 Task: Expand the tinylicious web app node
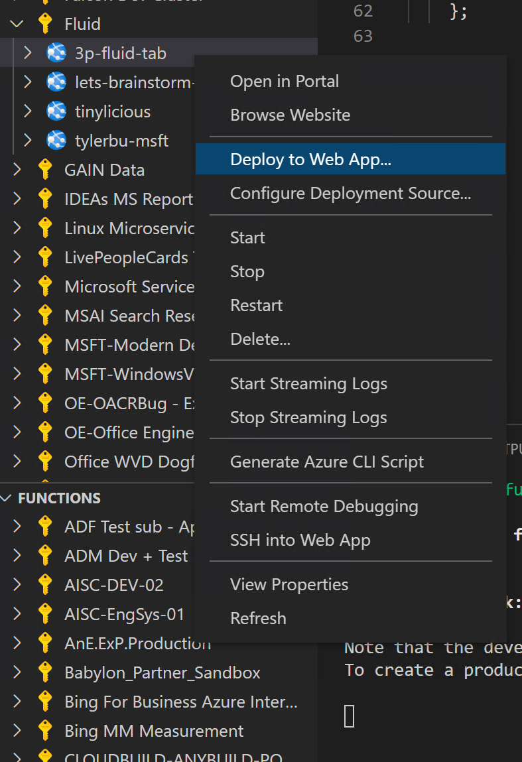click(x=28, y=111)
